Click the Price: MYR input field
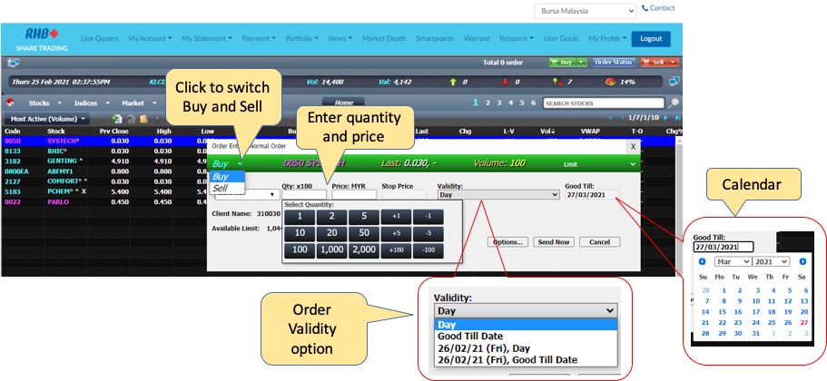 tap(354, 194)
